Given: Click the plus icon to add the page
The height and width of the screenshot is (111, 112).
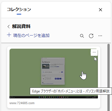Looking at the screenshot, I should [x=9, y=35].
